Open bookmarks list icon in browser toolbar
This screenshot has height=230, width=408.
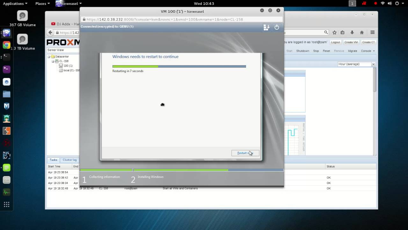pos(343,32)
